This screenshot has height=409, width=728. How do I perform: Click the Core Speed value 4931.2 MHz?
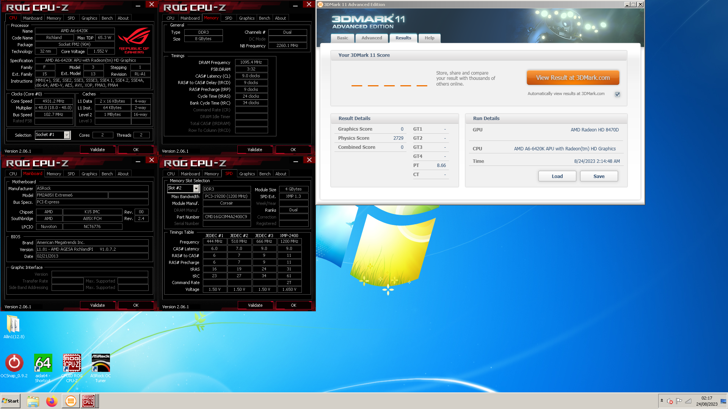click(x=53, y=101)
